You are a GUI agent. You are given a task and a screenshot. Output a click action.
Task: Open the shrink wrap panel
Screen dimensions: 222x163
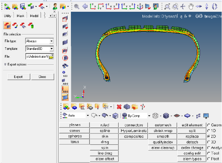click(162, 130)
